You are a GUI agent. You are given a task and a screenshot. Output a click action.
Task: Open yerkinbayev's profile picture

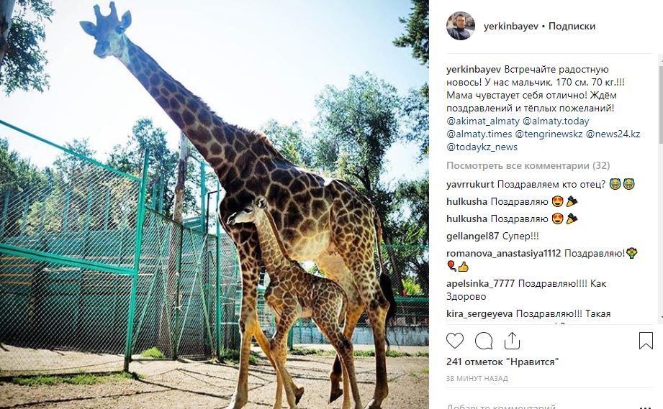pyautogui.click(x=461, y=26)
